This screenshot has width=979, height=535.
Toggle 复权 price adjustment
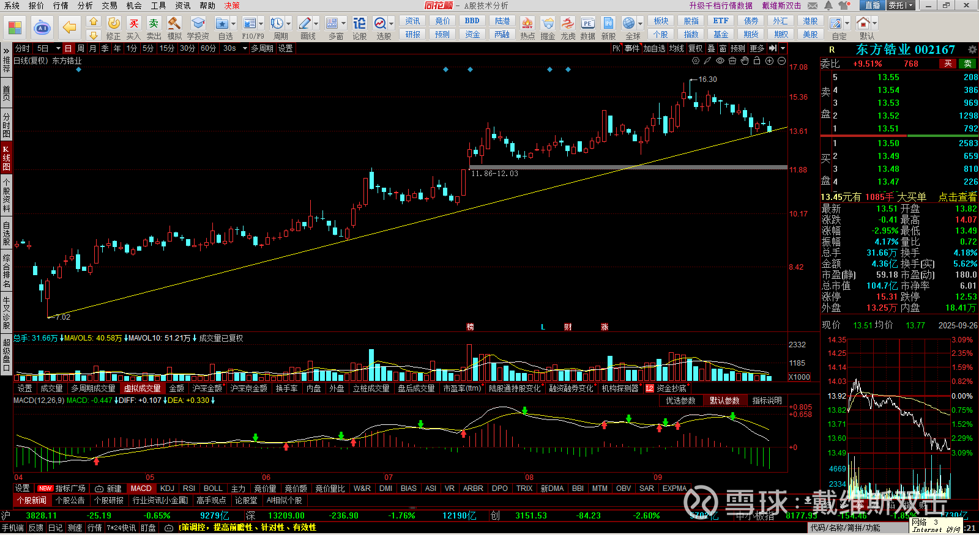696,48
